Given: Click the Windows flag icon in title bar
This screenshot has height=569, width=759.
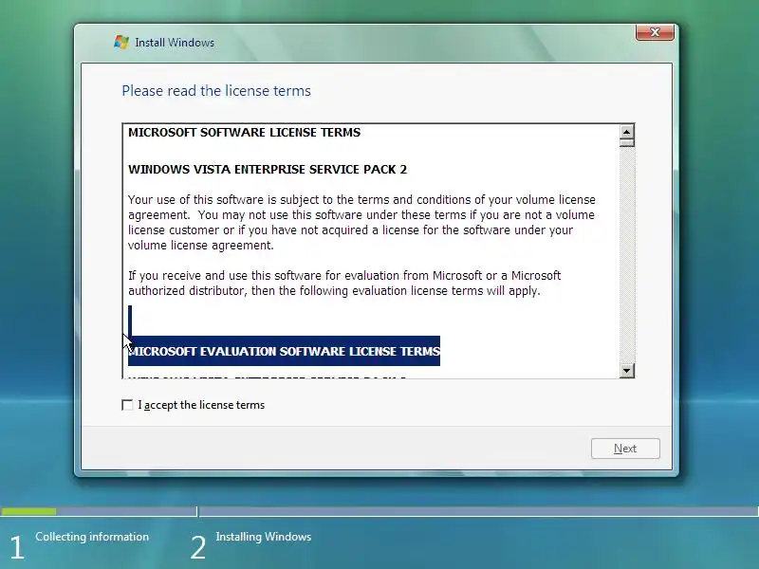Looking at the screenshot, I should tap(121, 42).
